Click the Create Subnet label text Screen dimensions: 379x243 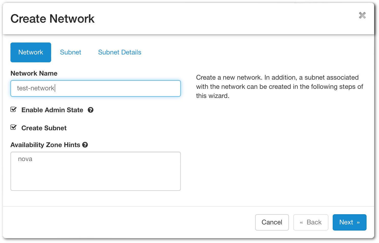(x=44, y=128)
